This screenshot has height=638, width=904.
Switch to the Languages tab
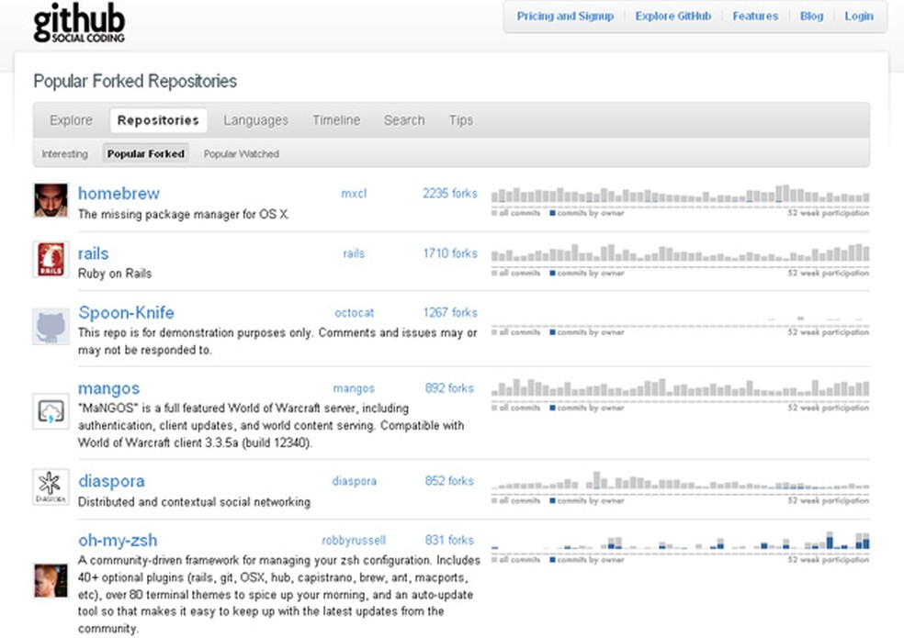255,120
